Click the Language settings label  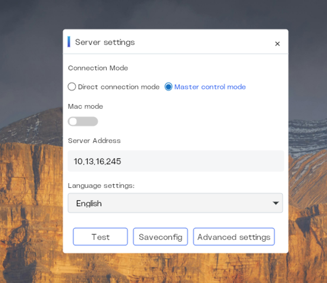coord(101,186)
